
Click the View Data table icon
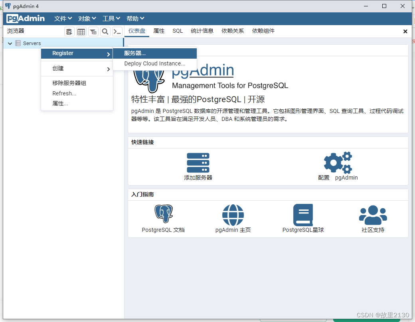[81, 31]
